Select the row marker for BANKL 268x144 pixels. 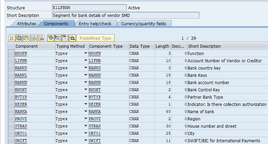click(x=11, y=75)
